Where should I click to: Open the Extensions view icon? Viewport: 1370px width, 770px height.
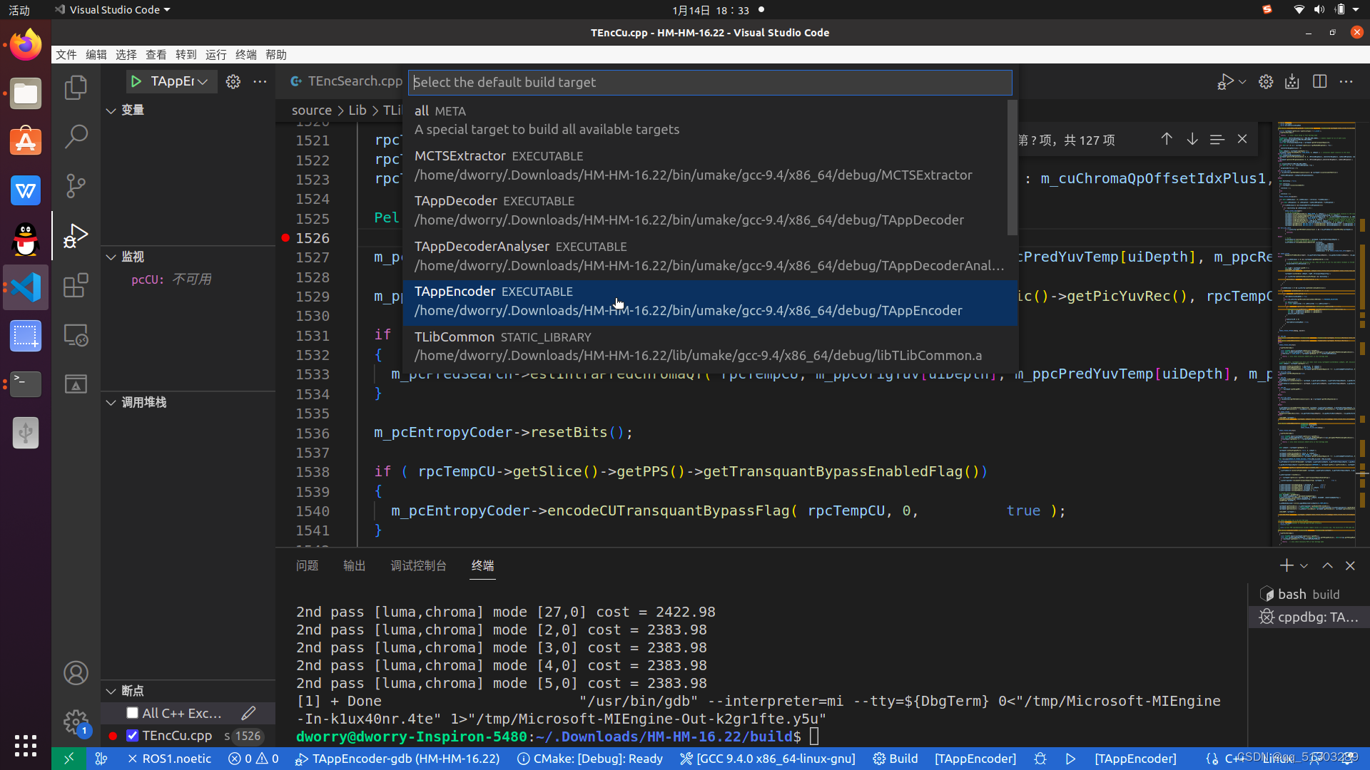click(x=76, y=286)
